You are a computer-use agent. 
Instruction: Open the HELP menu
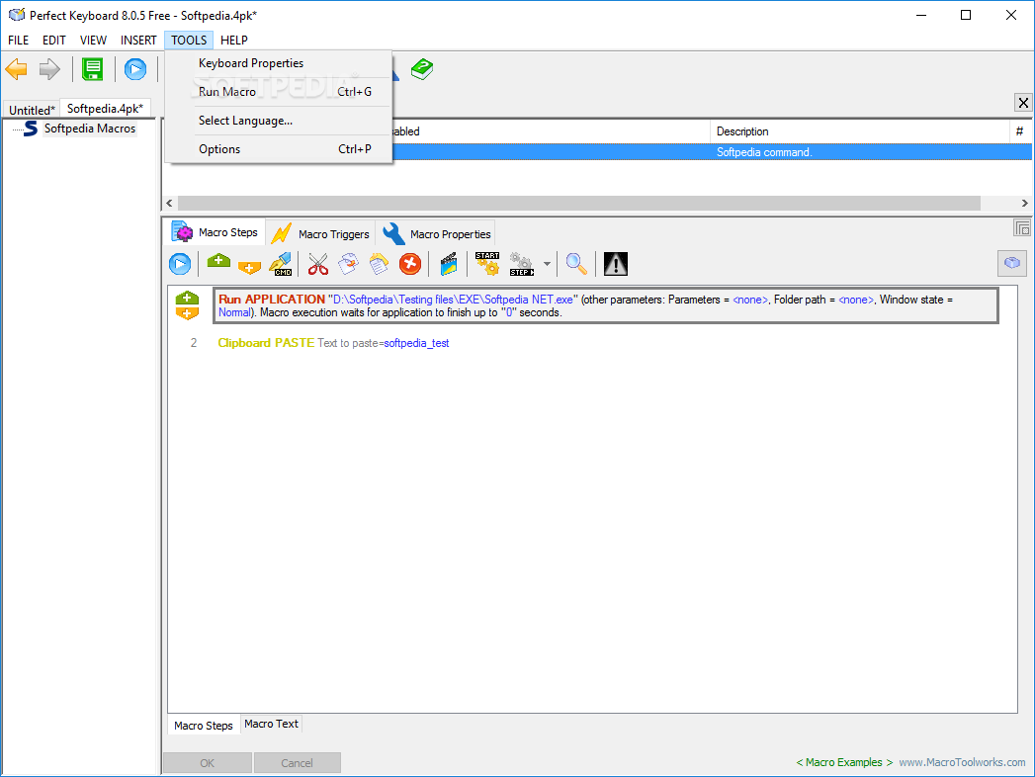click(233, 41)
